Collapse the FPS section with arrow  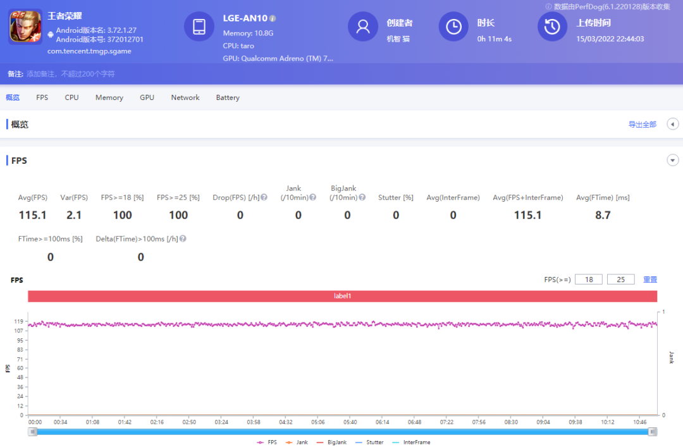point(673,161)
